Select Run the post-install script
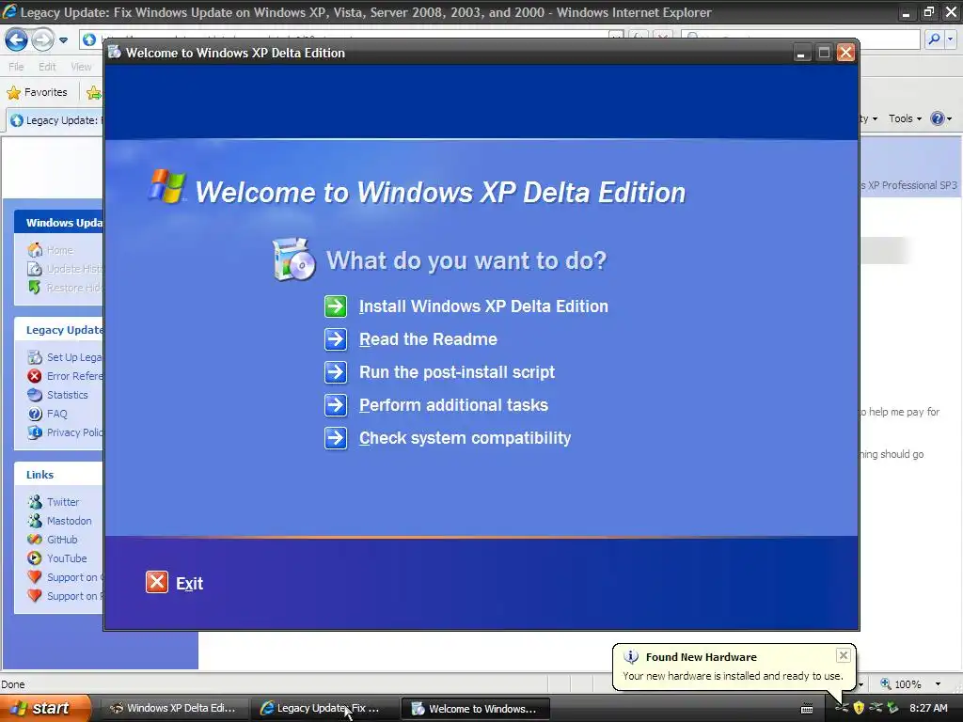963x722 pixels. [x=457, y=372]
